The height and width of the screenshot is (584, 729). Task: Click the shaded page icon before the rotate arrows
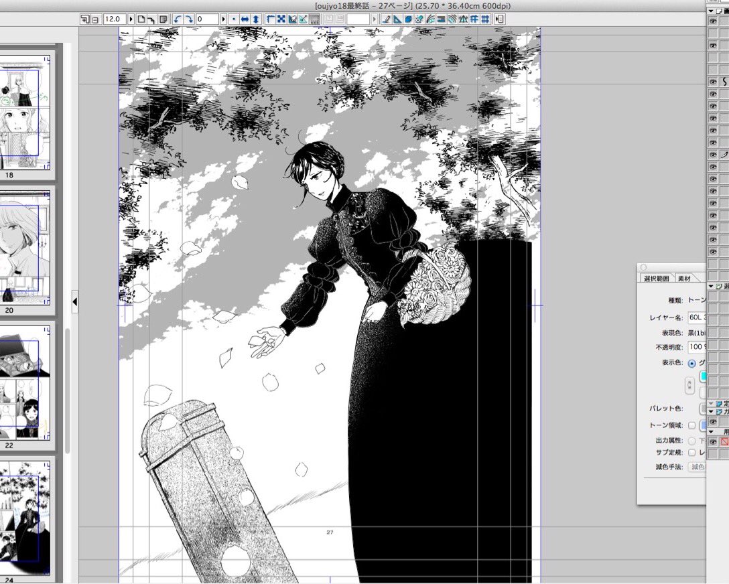(x=163, y=19)
